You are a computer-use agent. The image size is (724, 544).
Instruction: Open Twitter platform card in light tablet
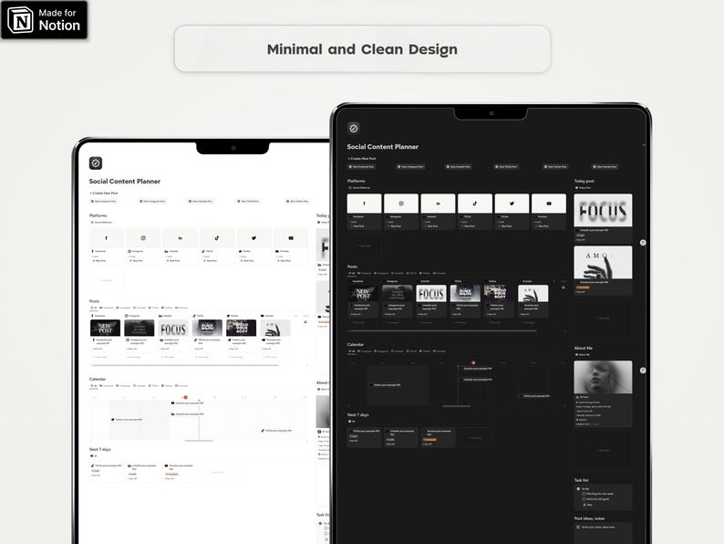254,246
